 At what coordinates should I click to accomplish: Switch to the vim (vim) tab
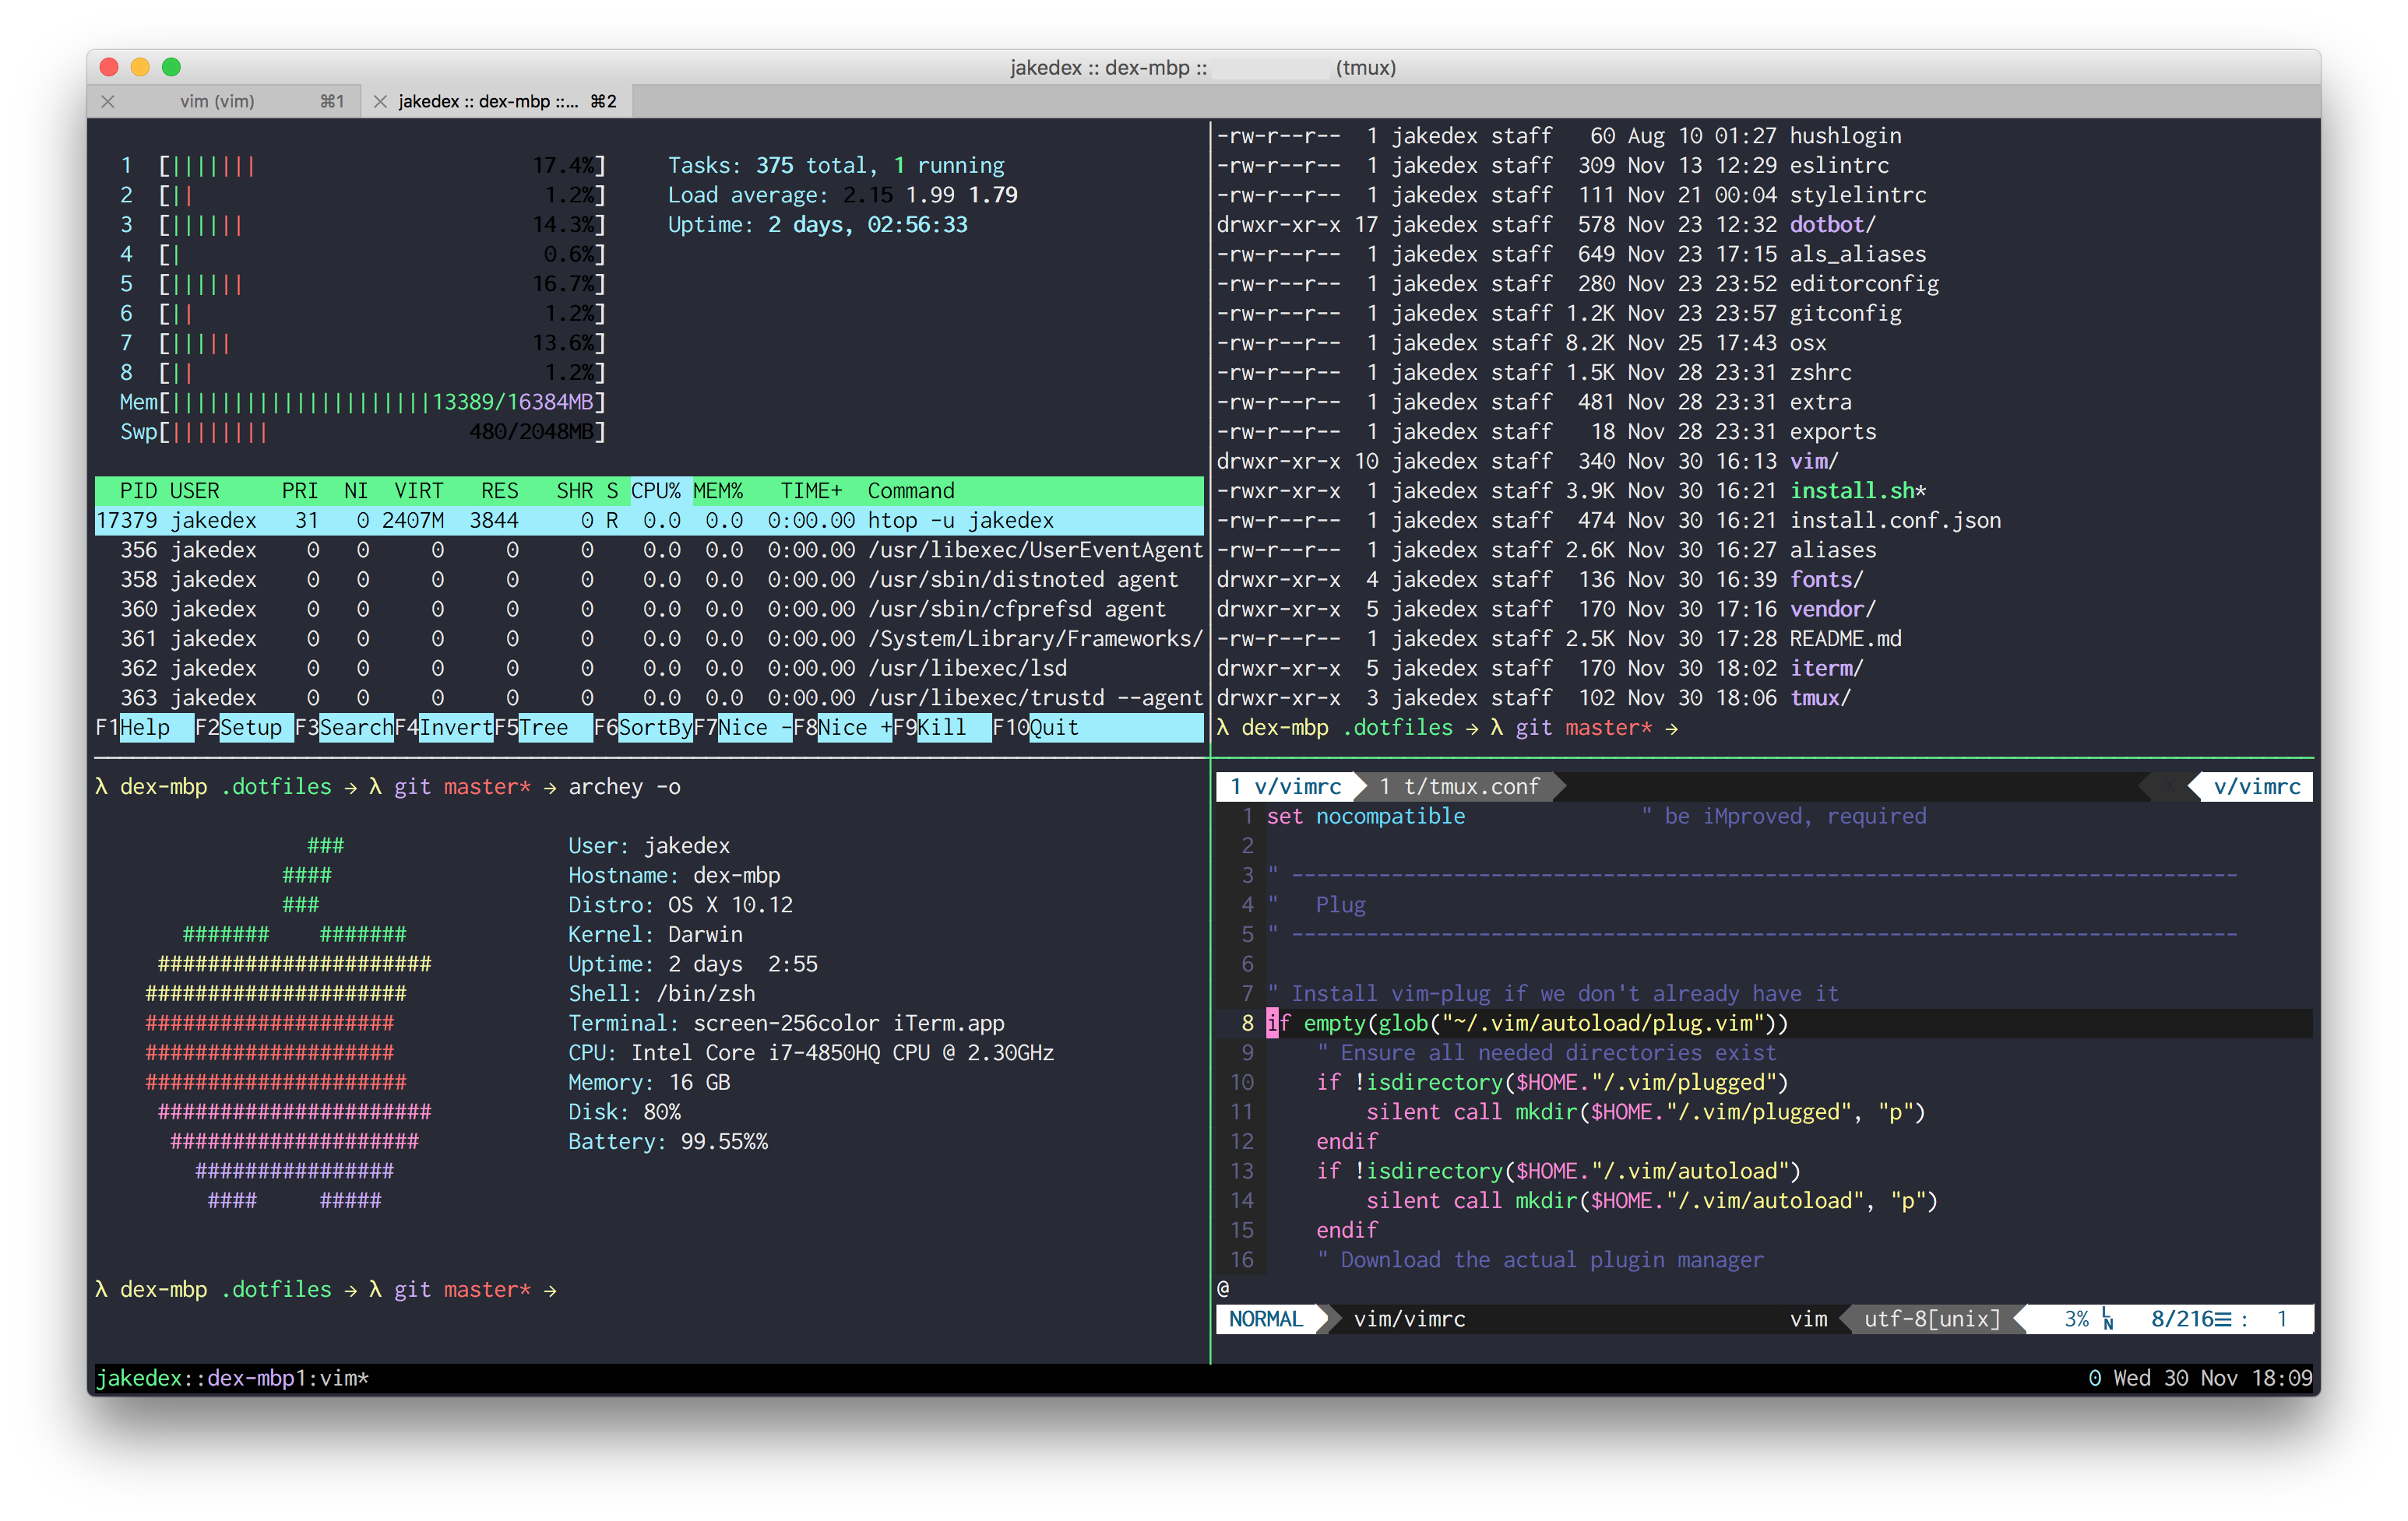(217, 101)
